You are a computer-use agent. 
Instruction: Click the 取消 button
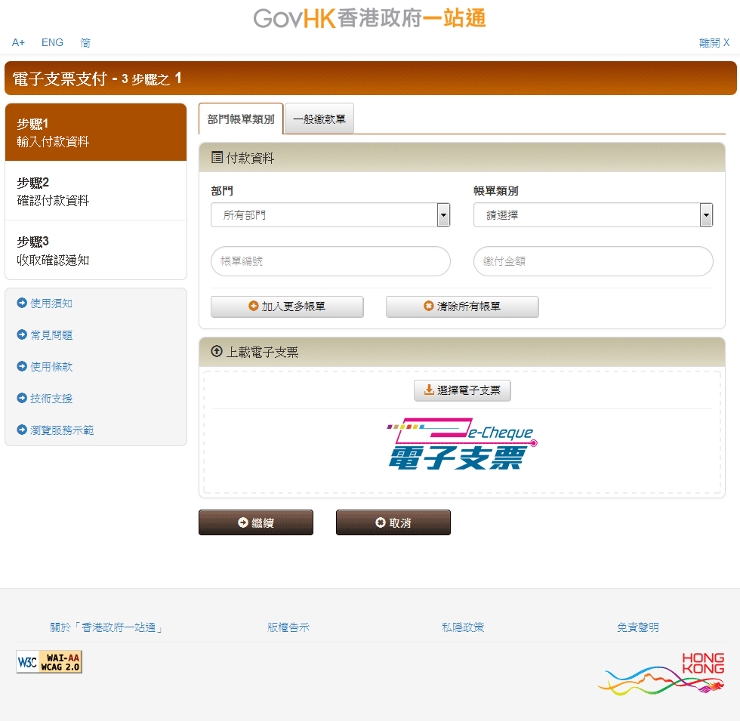click(x=393, y=522)
